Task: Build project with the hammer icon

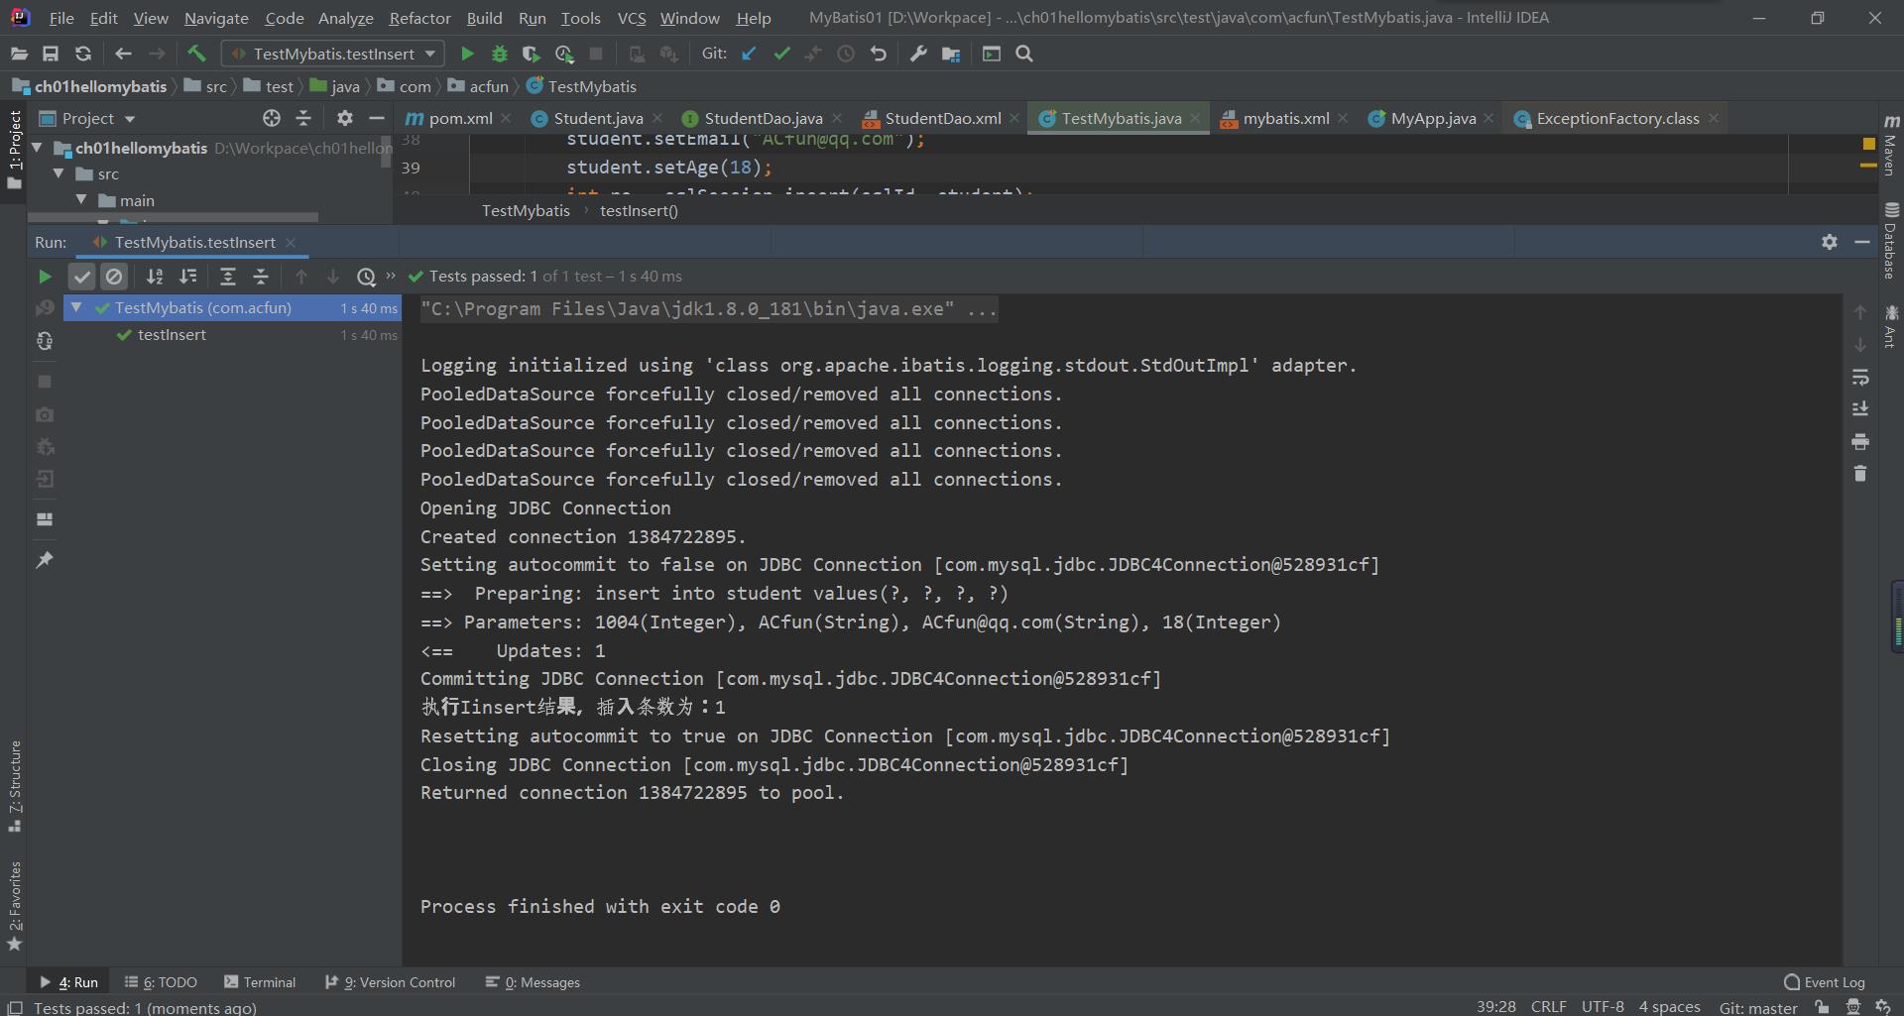Action: click(196, 54)
